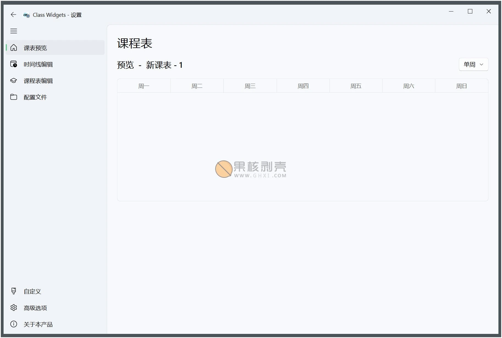
Task: Select the 周六 column header
Action: [x=409, y=86]
